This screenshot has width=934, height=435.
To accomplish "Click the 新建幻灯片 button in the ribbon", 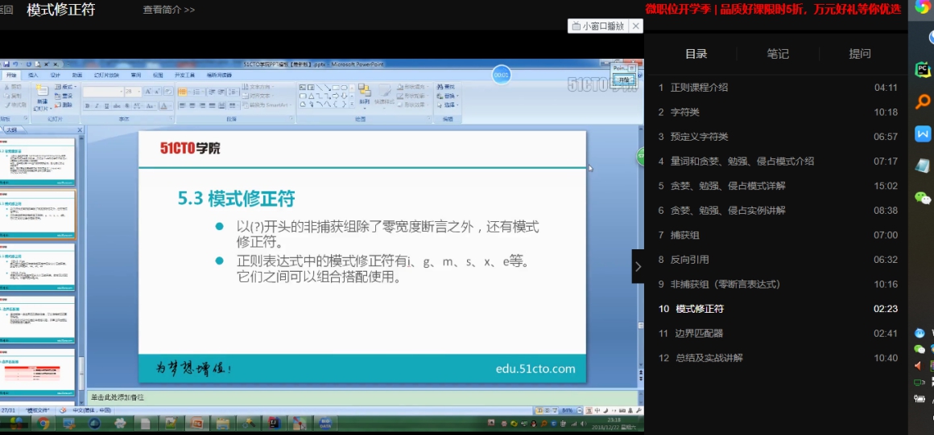I will click(43, 97).
